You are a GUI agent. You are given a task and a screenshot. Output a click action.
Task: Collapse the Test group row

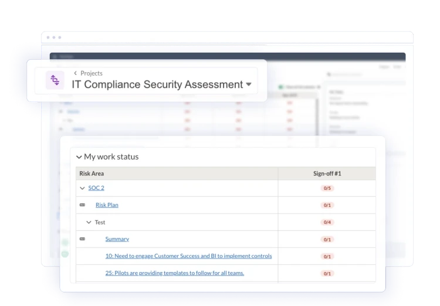tap(89, 222)
